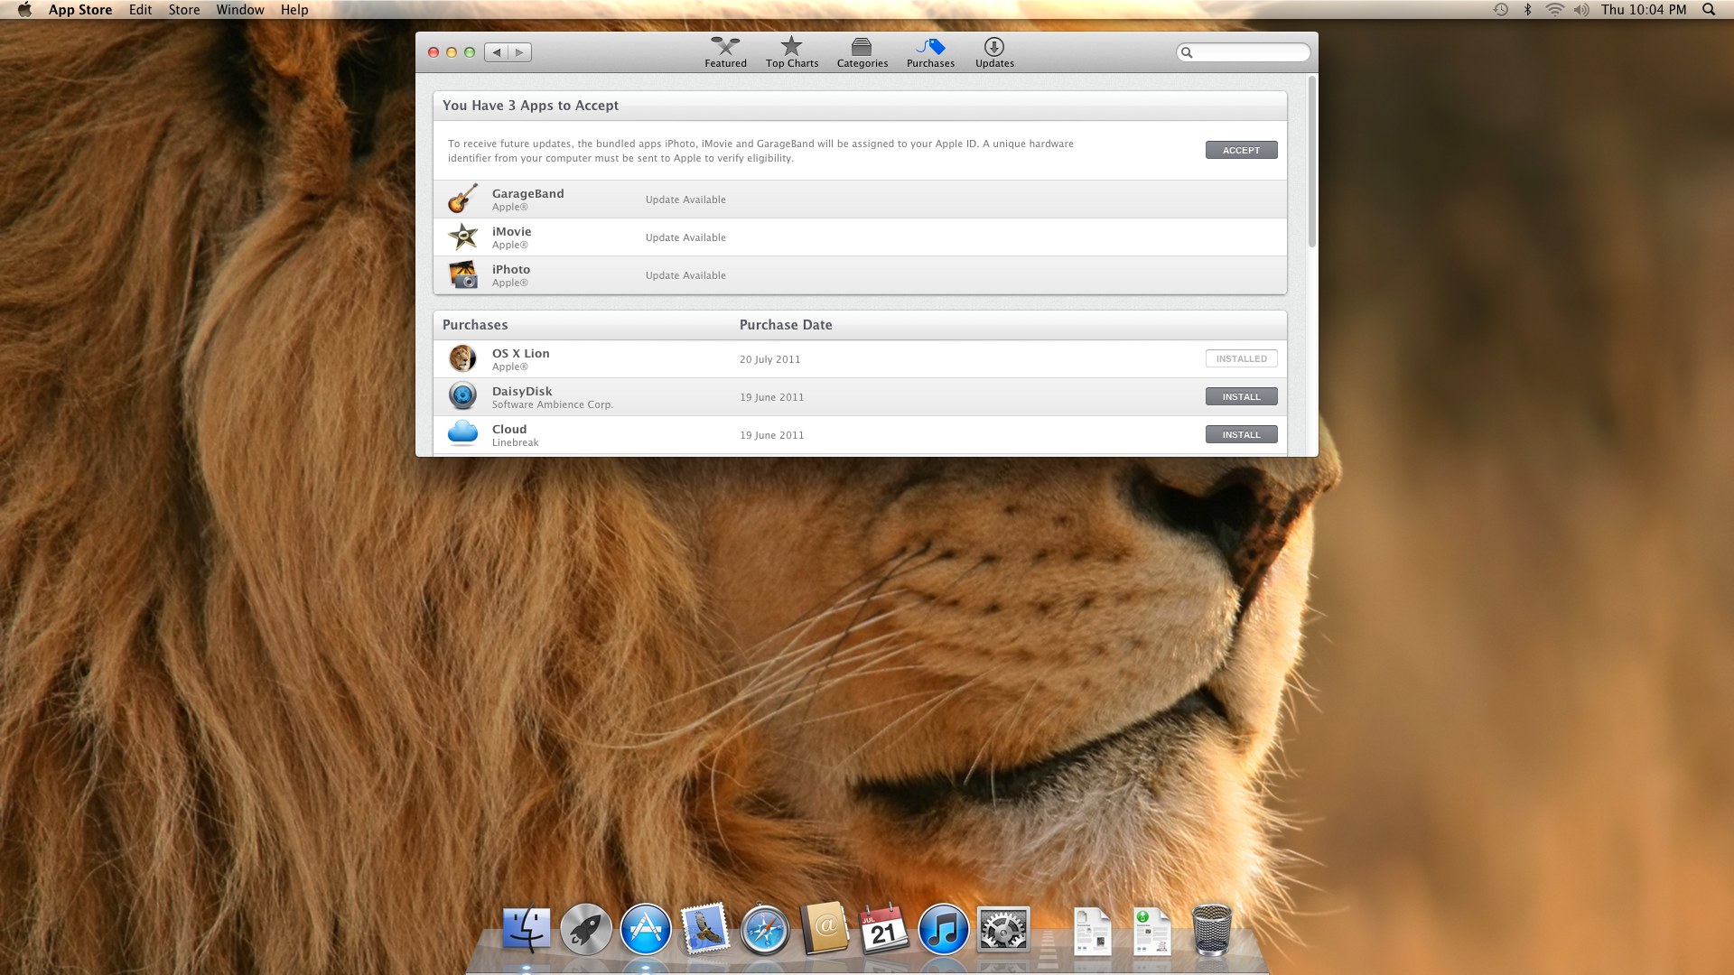Open iCal from the Dock
This screenshot has height=975, width=1734.
tap(883, 930)
